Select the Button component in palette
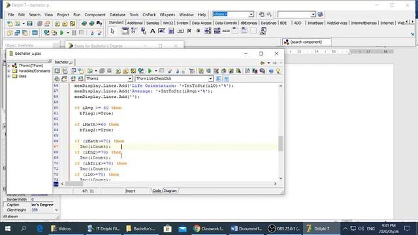The image size is (418, 235). (x=180, y=31)
